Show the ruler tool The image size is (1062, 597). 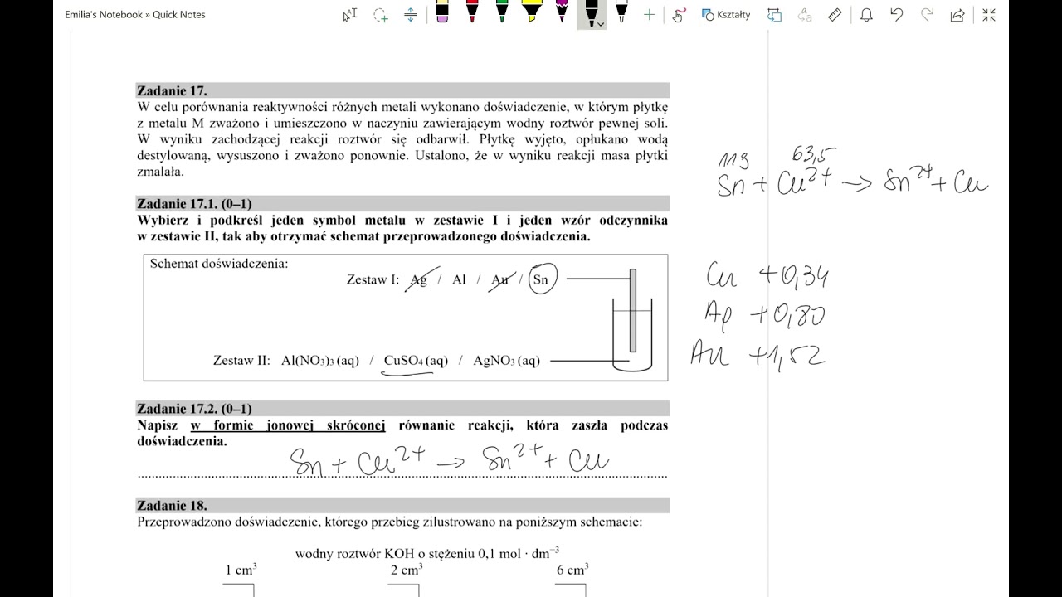tap(835, 15)
